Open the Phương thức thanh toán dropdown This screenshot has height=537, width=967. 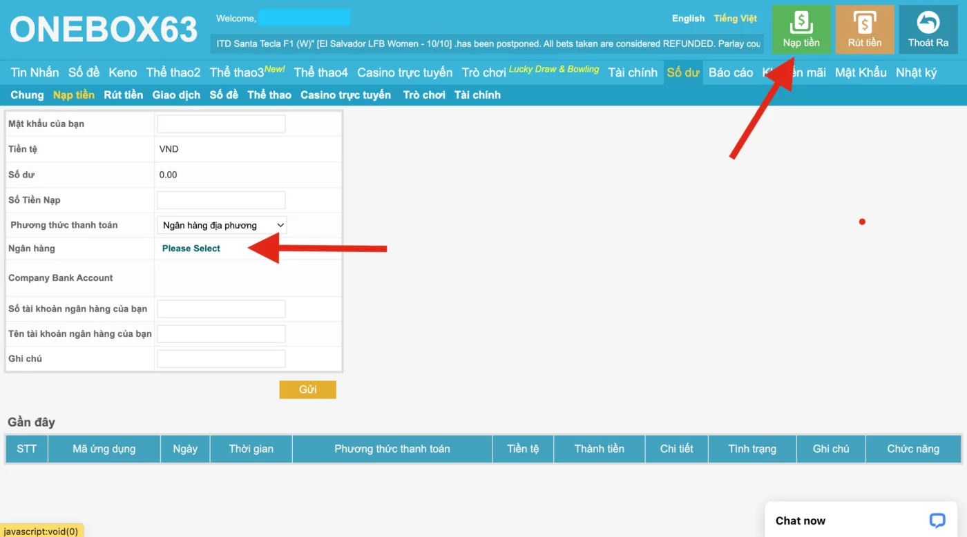coord(222,225)
